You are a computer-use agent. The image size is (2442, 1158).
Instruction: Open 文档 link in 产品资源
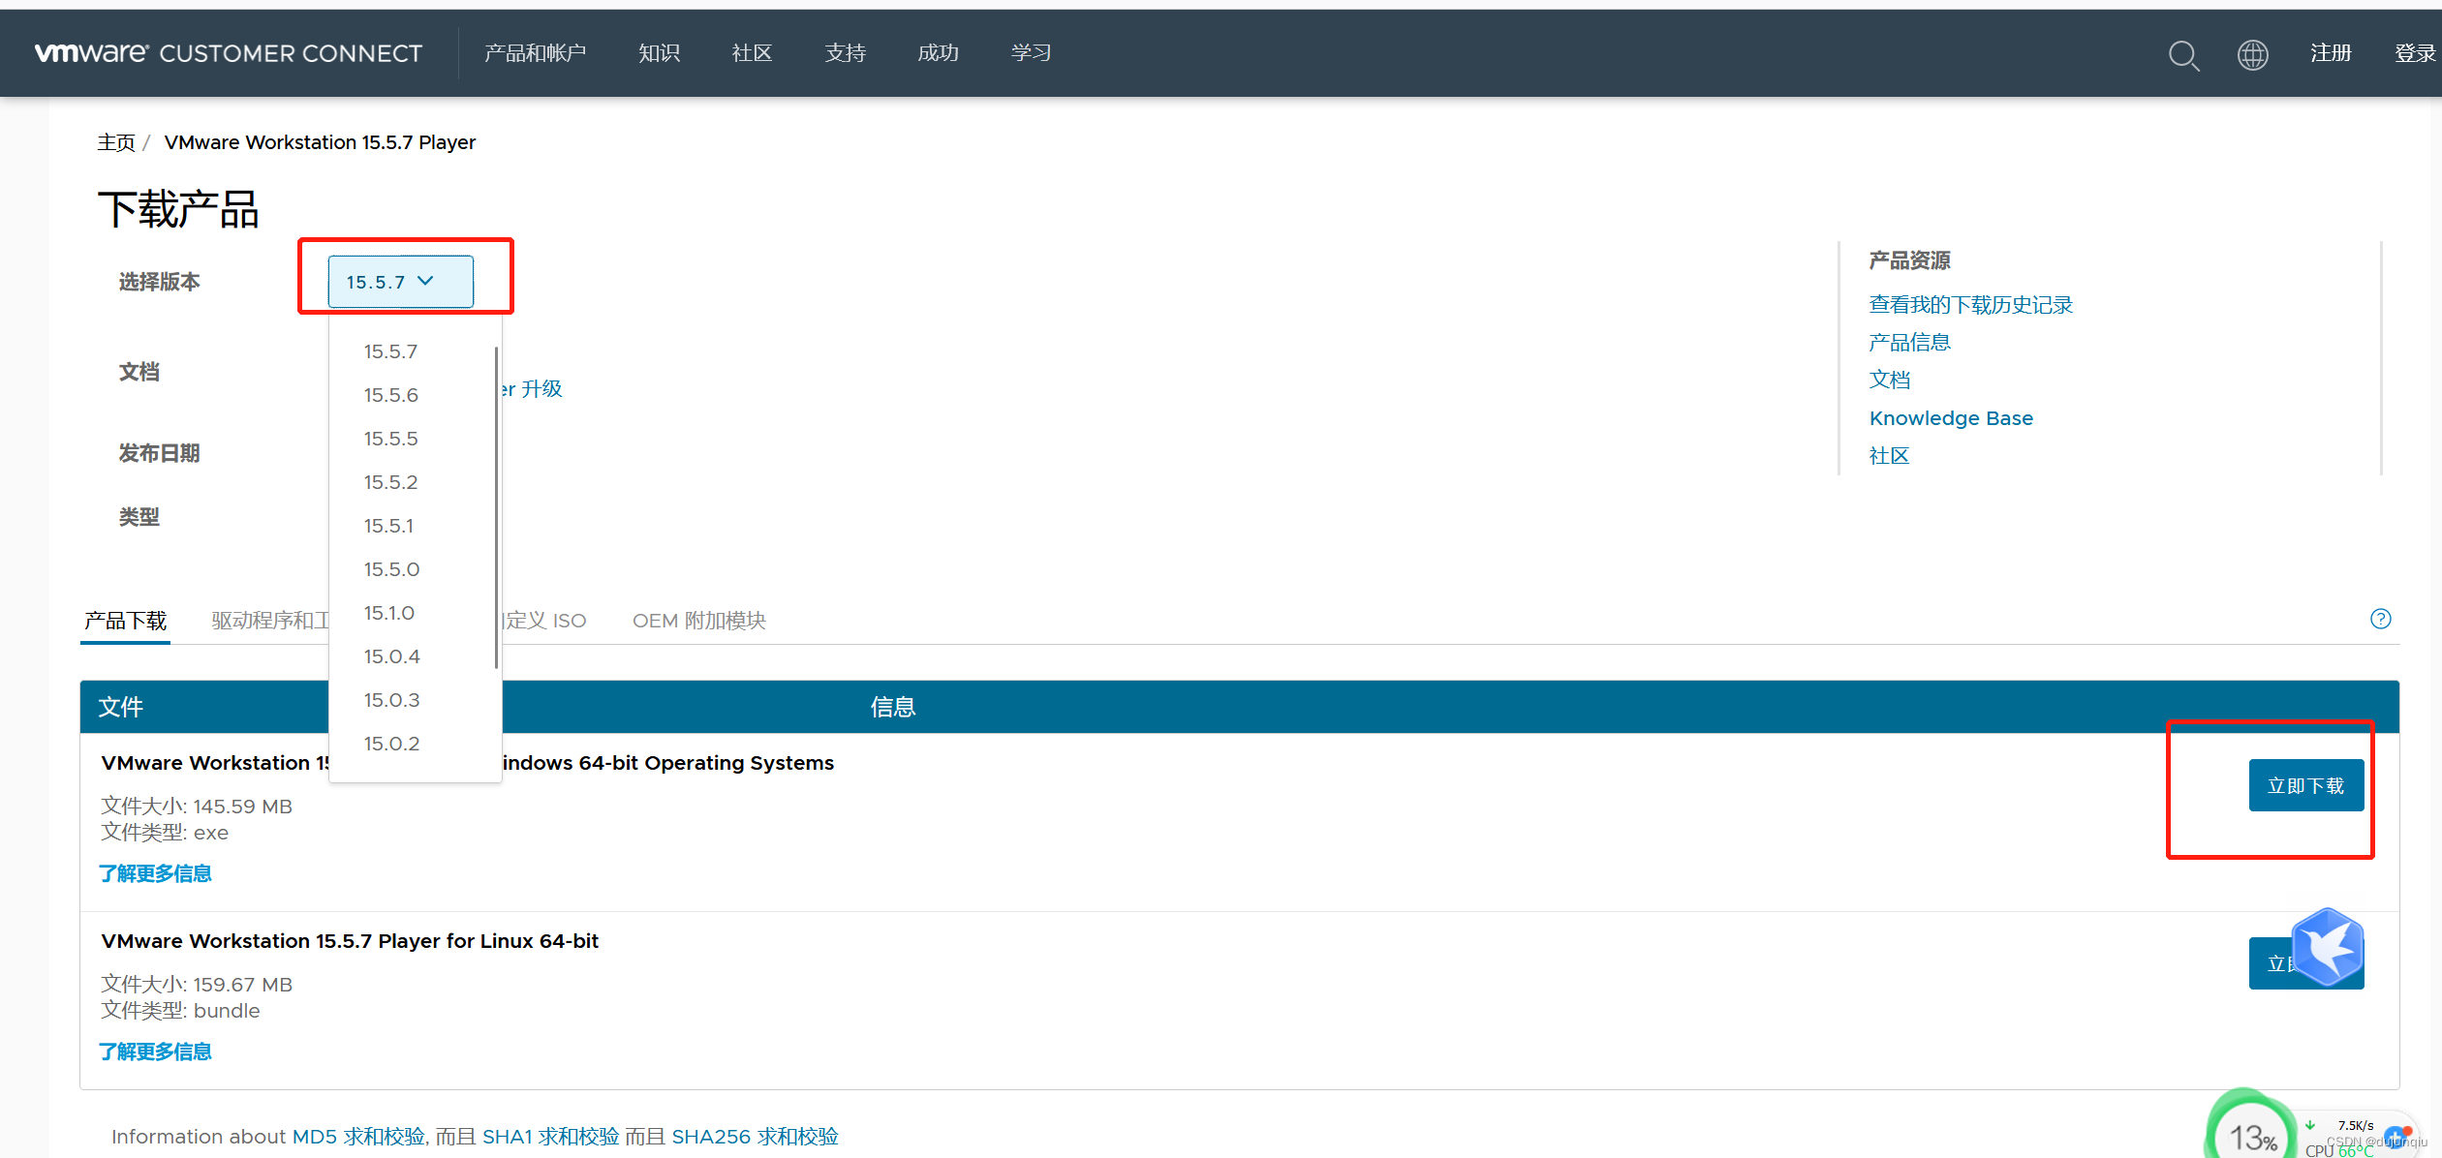click(1889, 381)
